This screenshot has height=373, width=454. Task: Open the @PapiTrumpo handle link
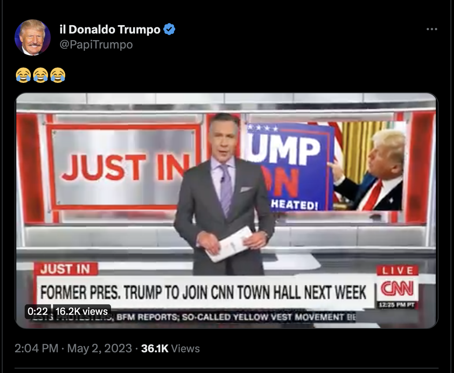click(x=96, y=45)
